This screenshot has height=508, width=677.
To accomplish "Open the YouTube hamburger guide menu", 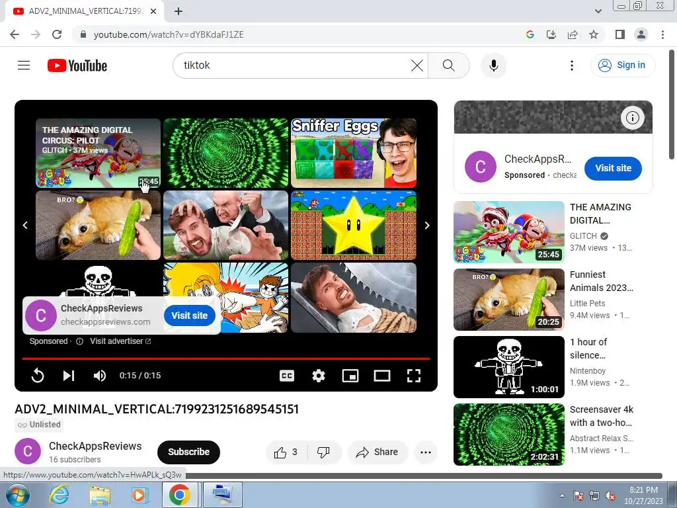I will point(24,65).
